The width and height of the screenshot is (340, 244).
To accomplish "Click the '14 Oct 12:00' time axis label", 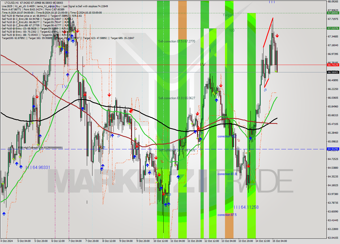I will 263,241.
